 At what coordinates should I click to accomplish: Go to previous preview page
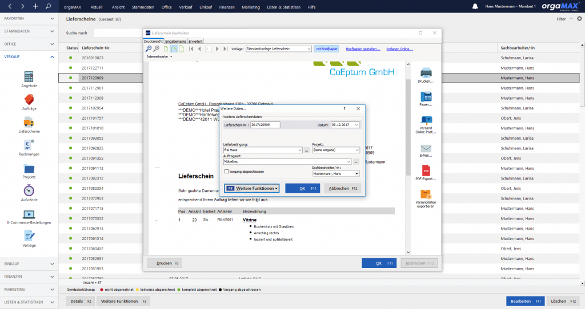(199, 49)
